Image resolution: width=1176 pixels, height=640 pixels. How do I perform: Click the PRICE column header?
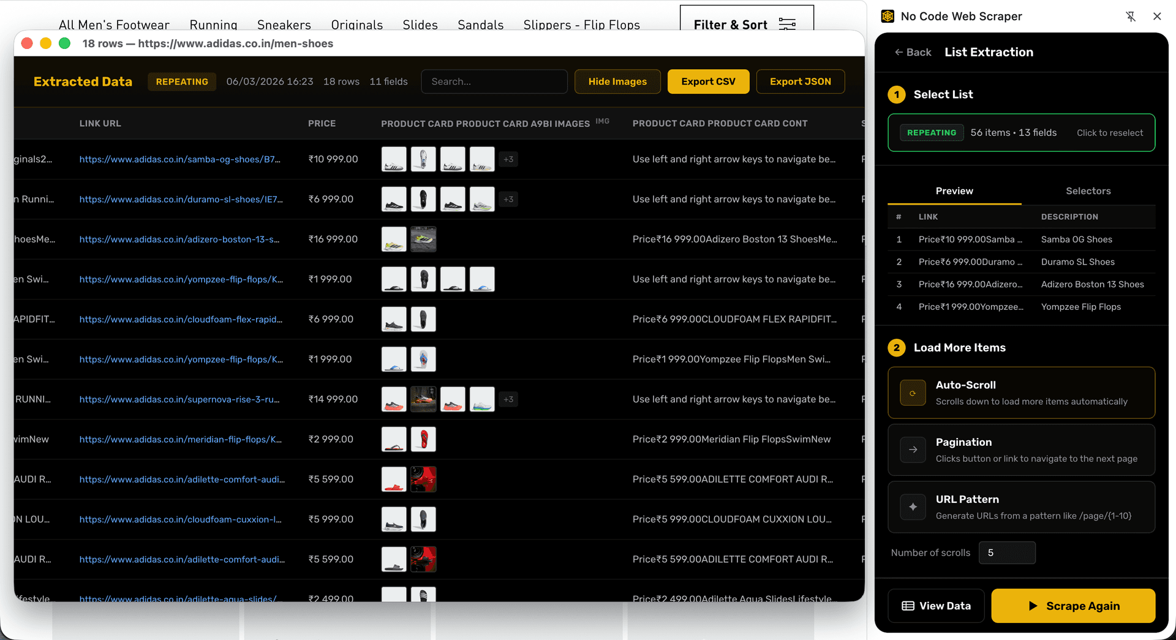(322, 124)
